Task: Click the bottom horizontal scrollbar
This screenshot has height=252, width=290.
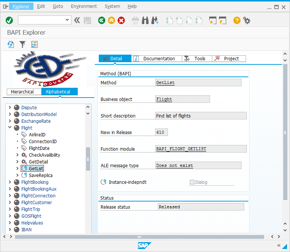Action: (139, 237)
